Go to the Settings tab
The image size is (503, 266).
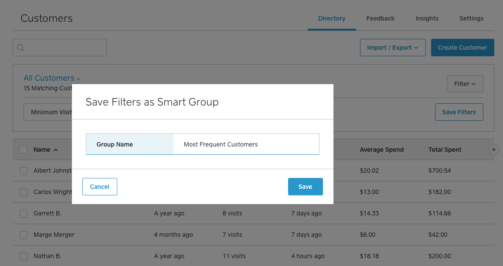[x=471, y=18]
